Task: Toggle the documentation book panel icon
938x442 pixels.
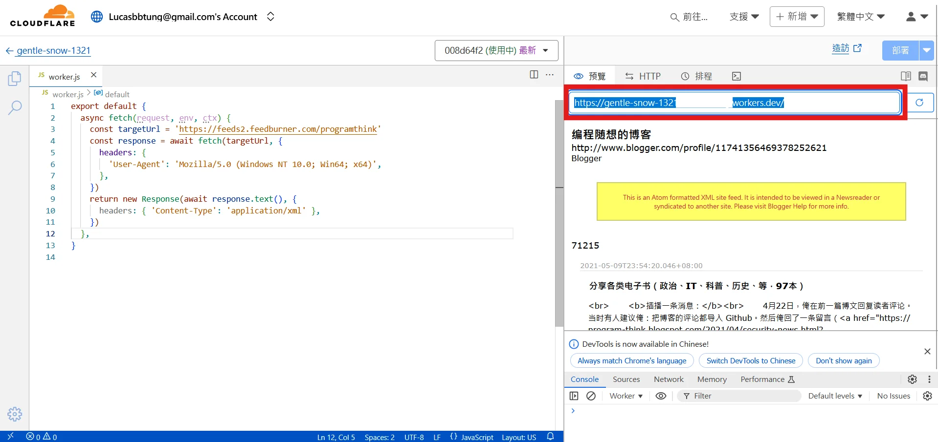Action: click(906, 76)
